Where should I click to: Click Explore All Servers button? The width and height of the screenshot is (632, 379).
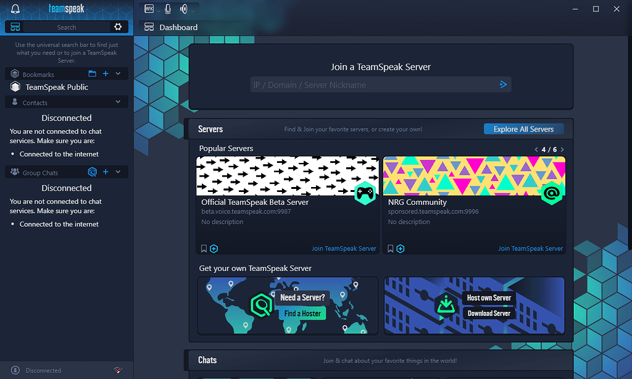pos(523,129)
